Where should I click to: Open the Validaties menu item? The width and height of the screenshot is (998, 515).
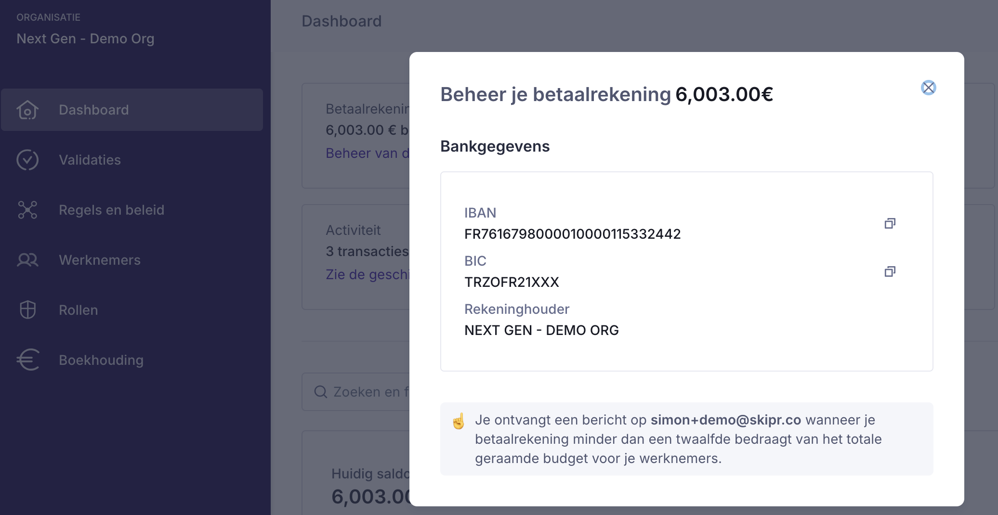[90, 160]
